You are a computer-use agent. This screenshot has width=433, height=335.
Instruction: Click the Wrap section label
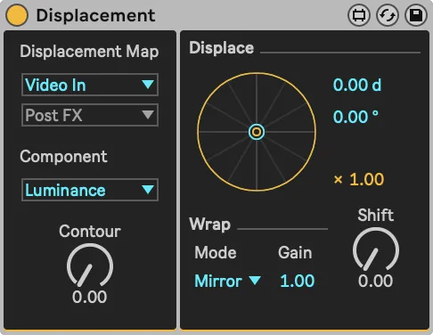[x=210, y=224]
